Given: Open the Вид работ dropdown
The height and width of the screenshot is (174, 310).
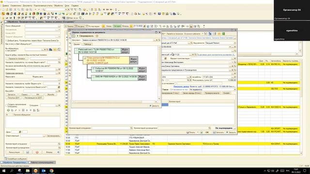Looking at the screenshot, I should point(59,91).
